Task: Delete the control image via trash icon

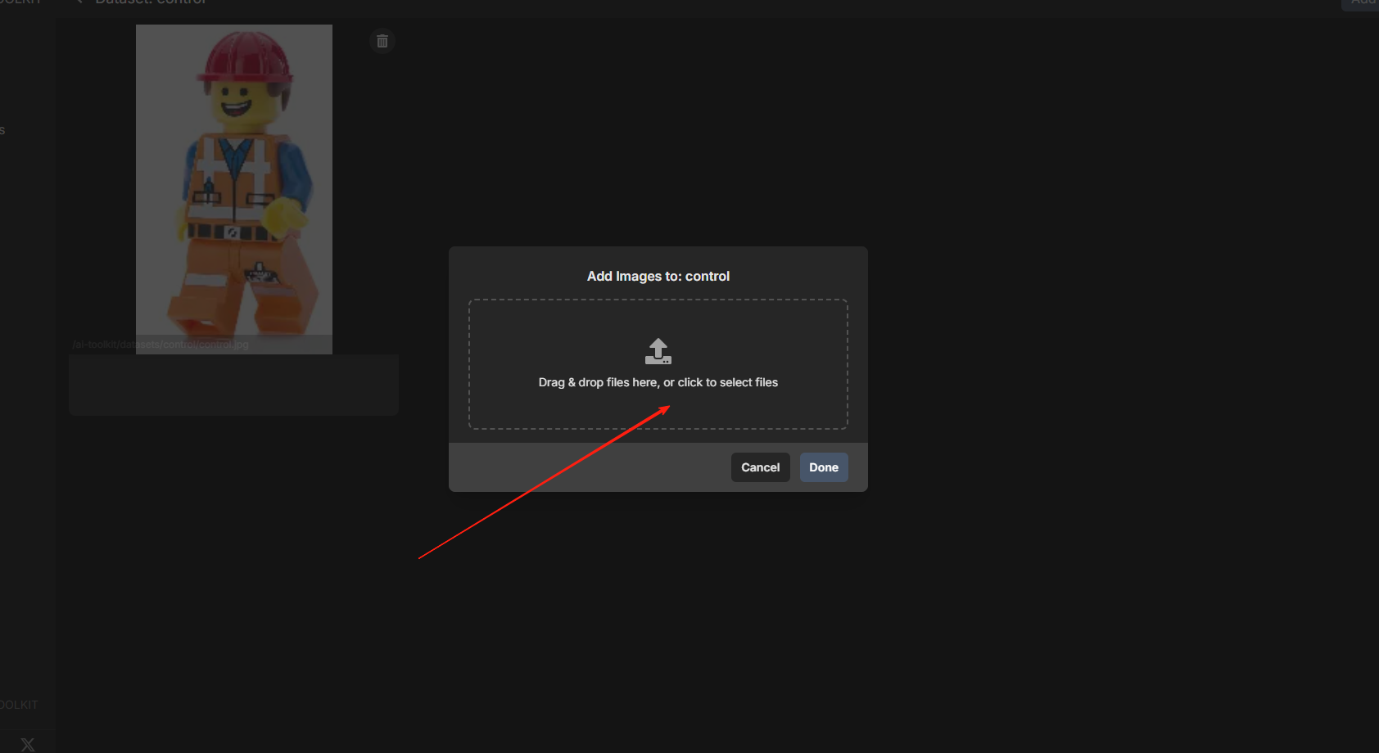Action: coord(382,41)
